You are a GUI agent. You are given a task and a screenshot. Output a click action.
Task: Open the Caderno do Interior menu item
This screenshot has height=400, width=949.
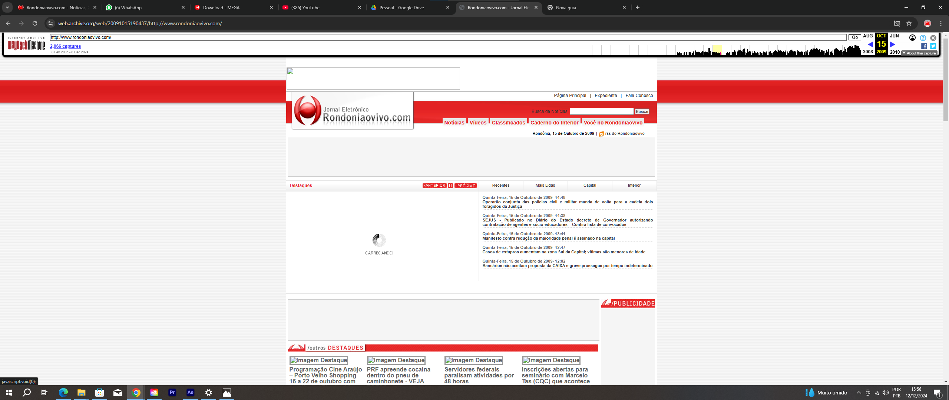tap(554, 123)
